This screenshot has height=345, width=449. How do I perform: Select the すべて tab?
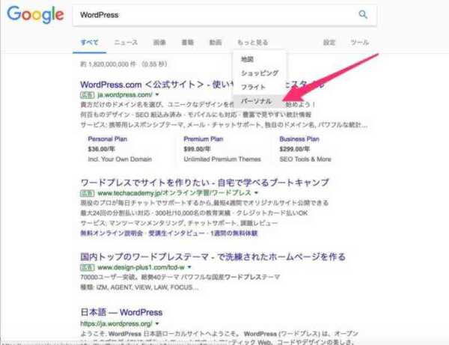point(89,43)
